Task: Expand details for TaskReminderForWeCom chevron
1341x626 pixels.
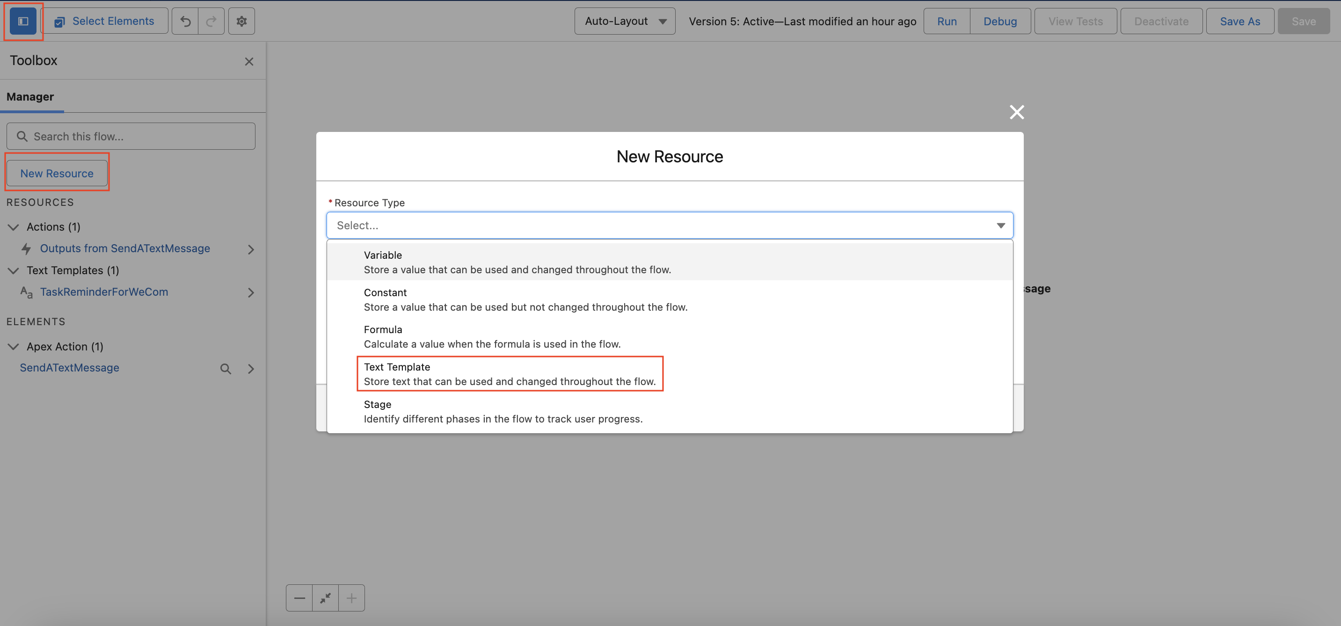Action: click(251, 292)
